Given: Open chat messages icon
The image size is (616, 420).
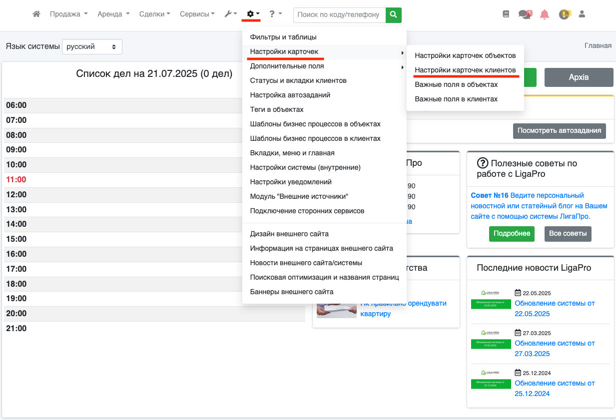Looking at the screenshot, I should click(525, 14).
